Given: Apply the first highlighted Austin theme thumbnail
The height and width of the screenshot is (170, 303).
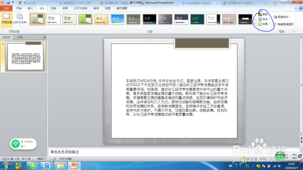Looking at the screenshot, I should click(x=38, y=19).
